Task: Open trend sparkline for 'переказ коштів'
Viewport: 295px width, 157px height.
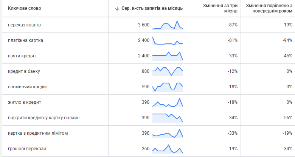Action: click(168, 25)
